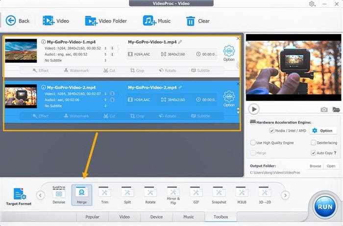Select the Rotate toolbox item

(x=150, y=195)
